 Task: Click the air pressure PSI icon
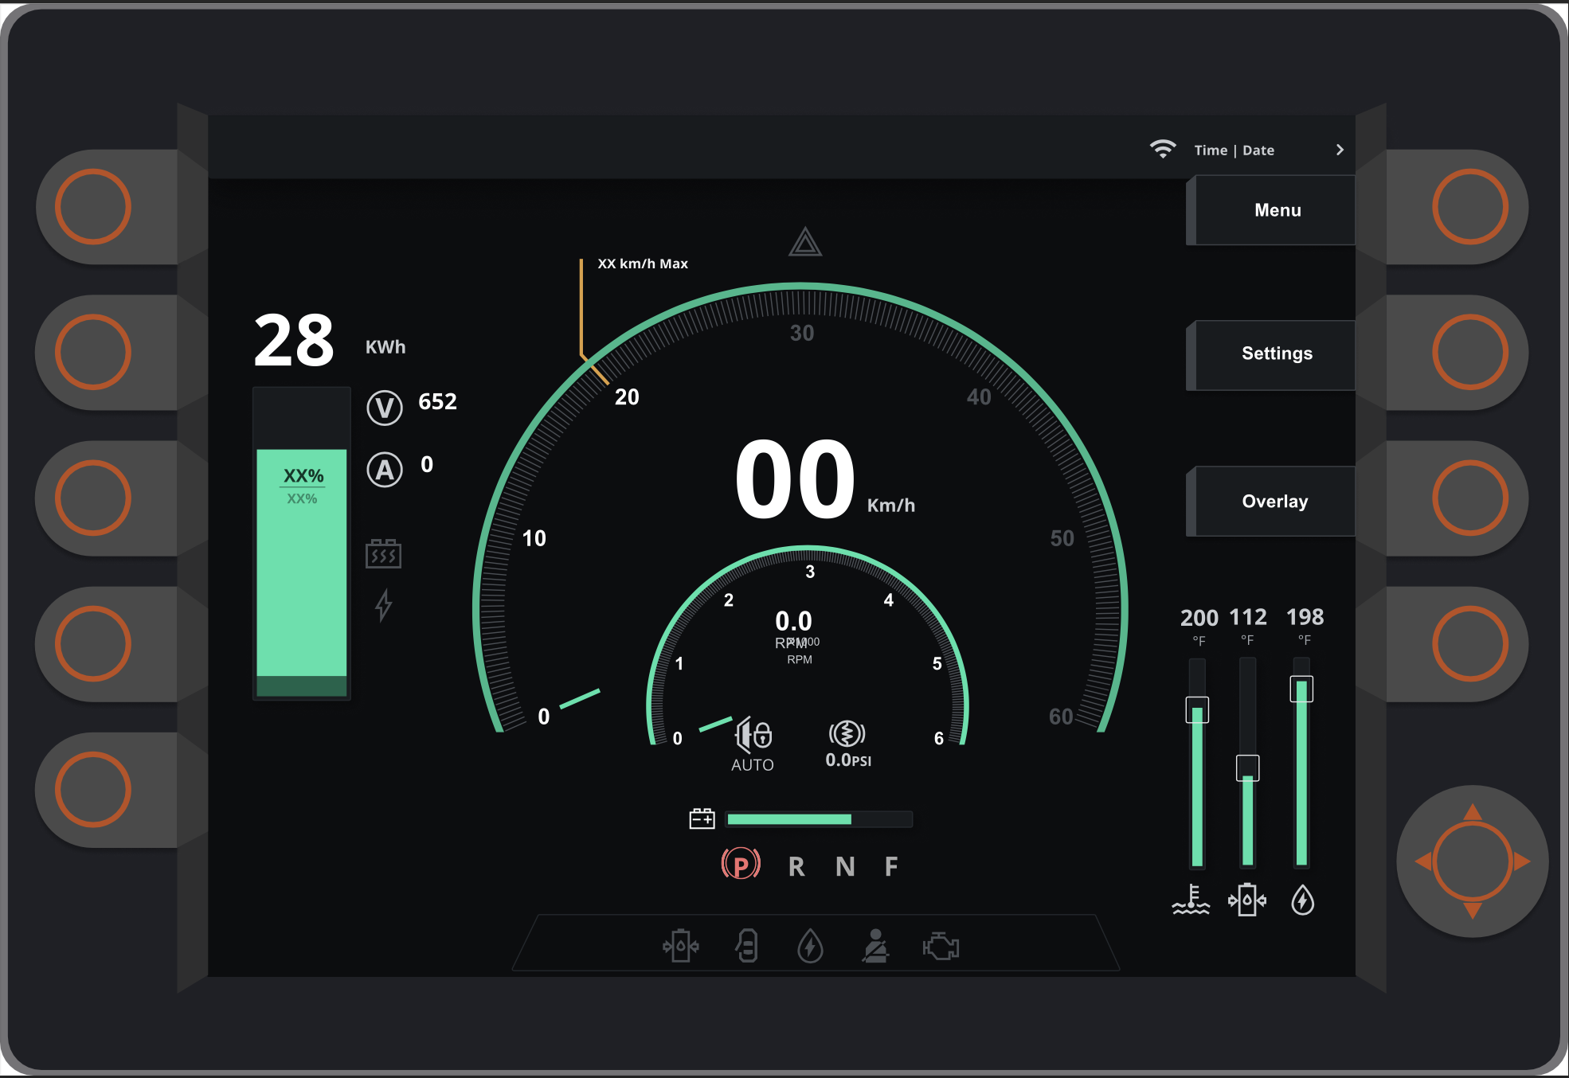[847, 734]
